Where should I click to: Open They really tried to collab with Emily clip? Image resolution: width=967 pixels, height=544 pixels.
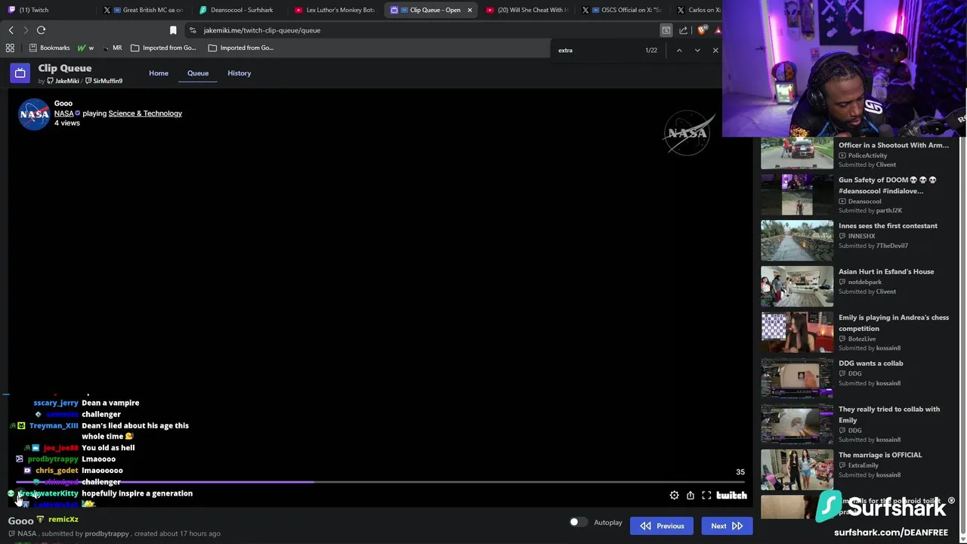tap(889, 414)
